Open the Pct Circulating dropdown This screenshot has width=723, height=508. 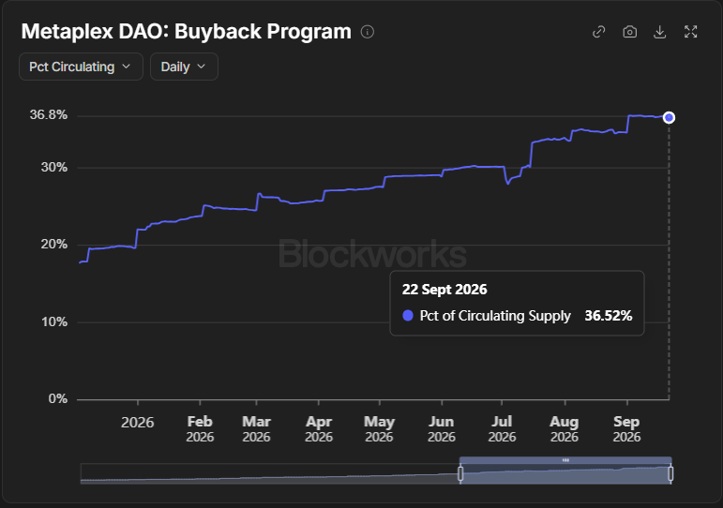[x=81, y=67]
